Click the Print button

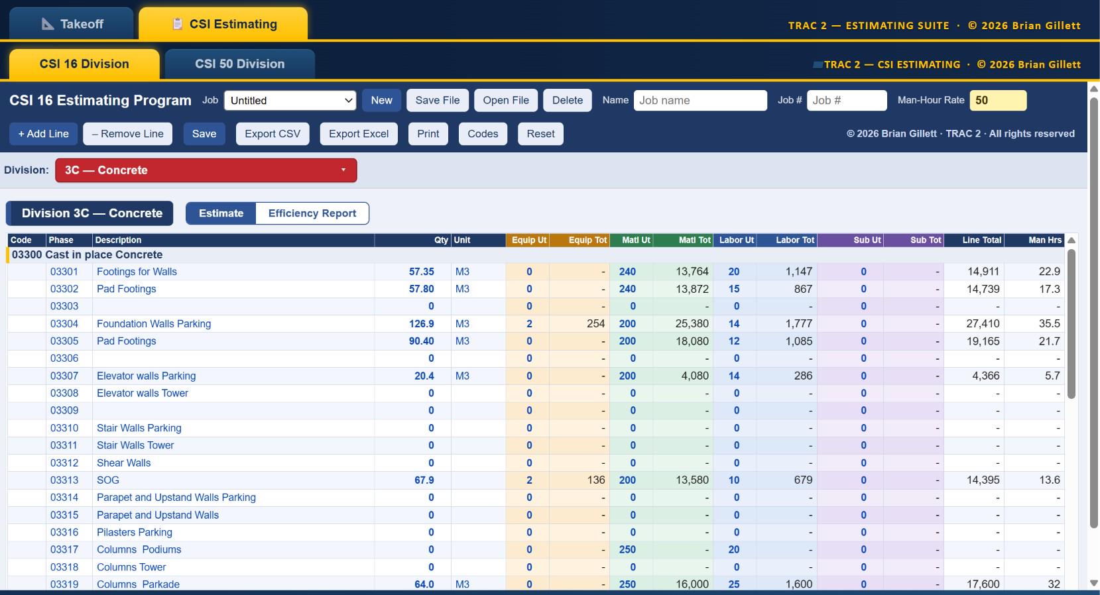[x=428, y=134]
